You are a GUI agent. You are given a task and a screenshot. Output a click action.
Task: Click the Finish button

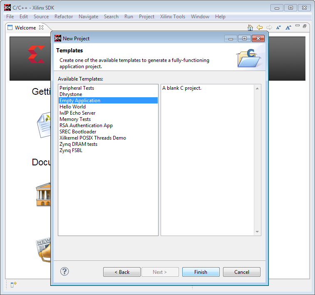point(201,272)
